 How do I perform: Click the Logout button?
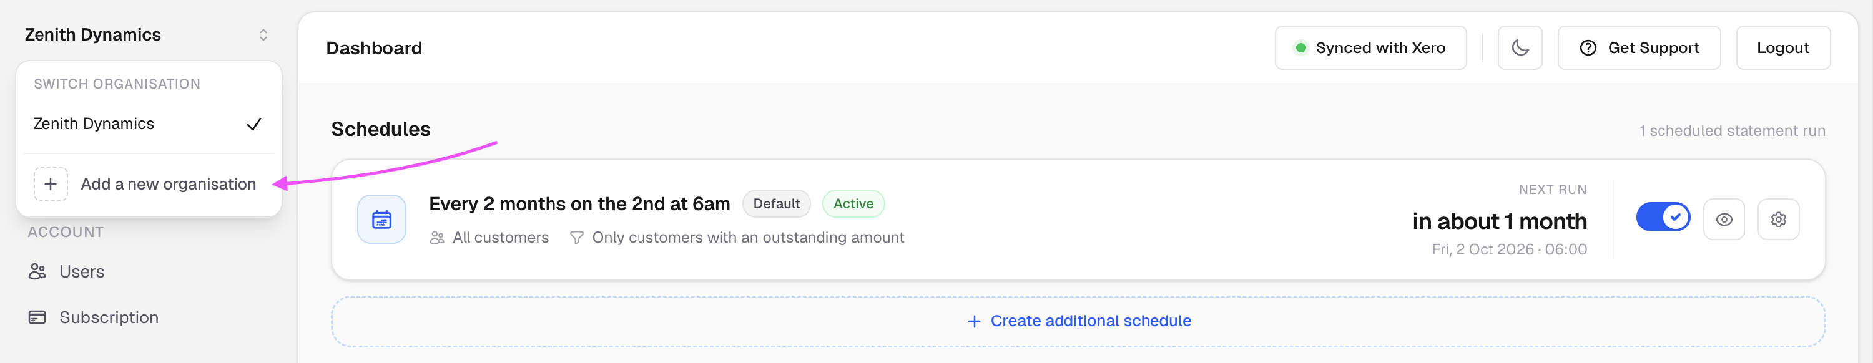tap(1783, 48)
